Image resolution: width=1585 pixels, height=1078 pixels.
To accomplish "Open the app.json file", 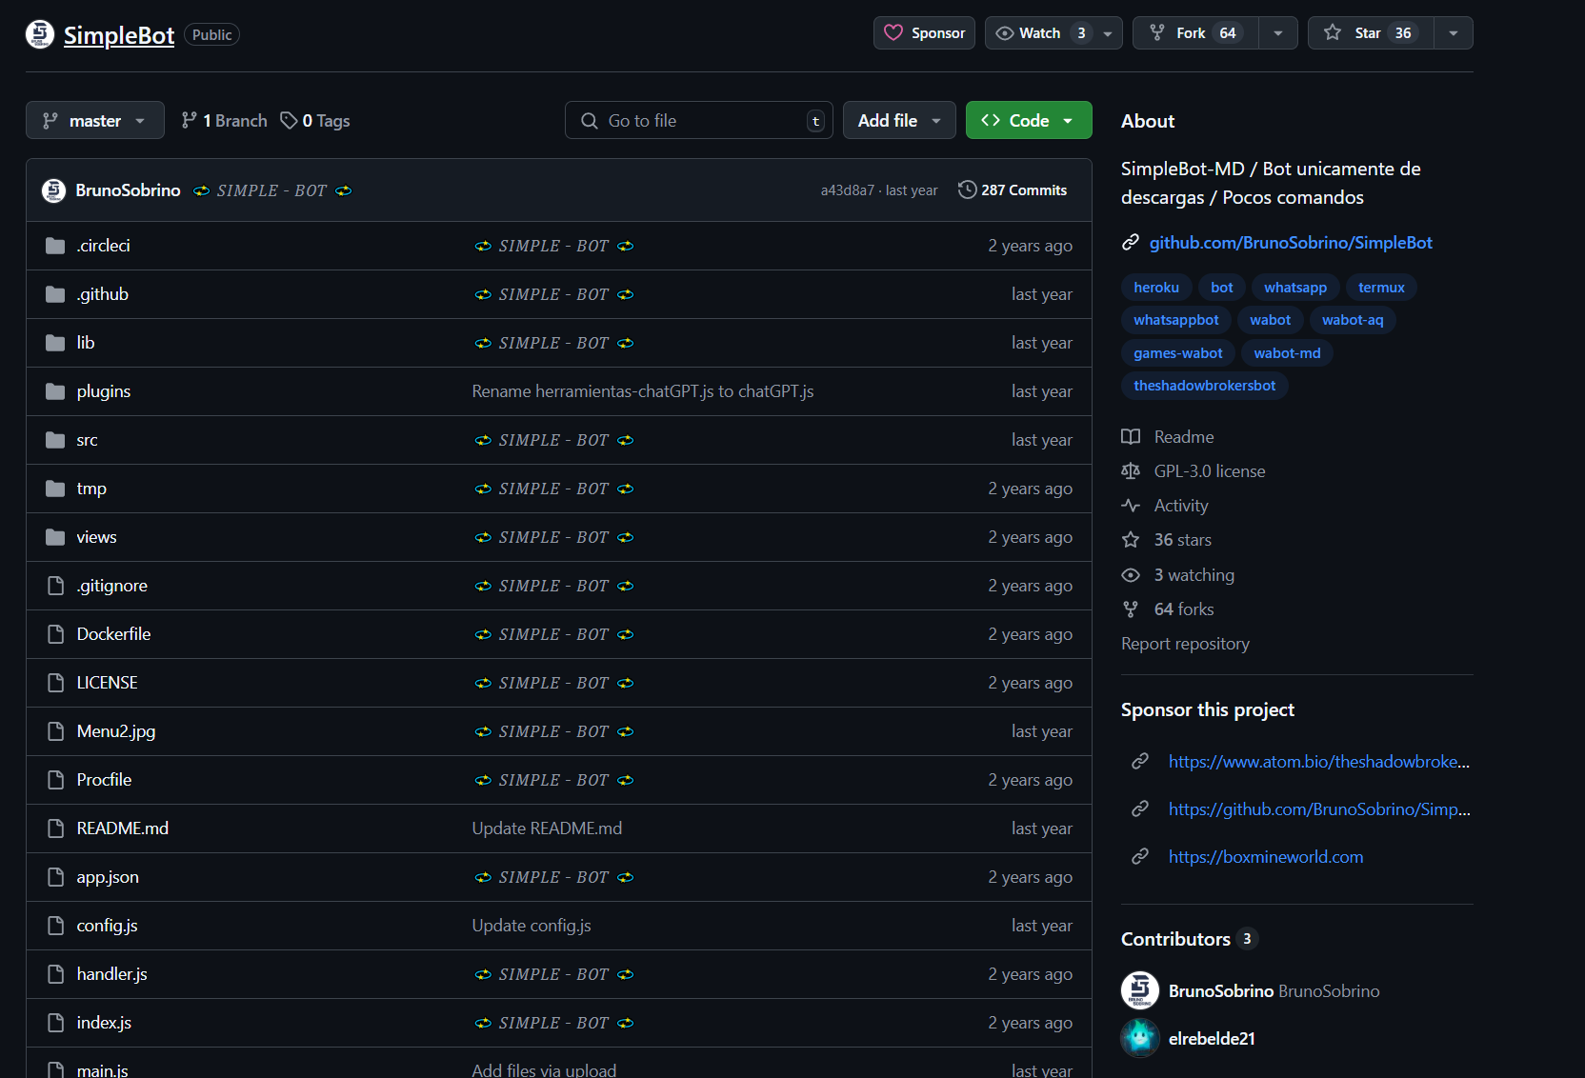I will (108, 877).
